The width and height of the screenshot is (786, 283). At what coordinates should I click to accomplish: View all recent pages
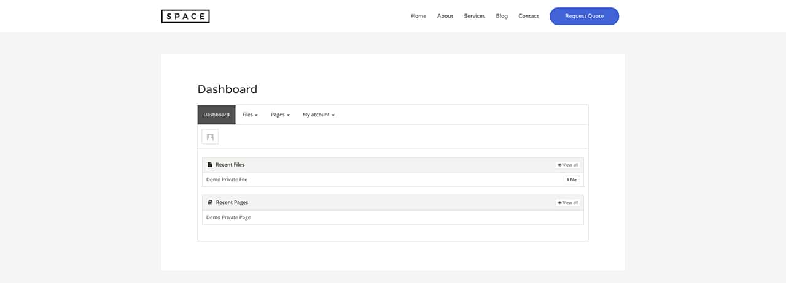click(x=567, y=202)
